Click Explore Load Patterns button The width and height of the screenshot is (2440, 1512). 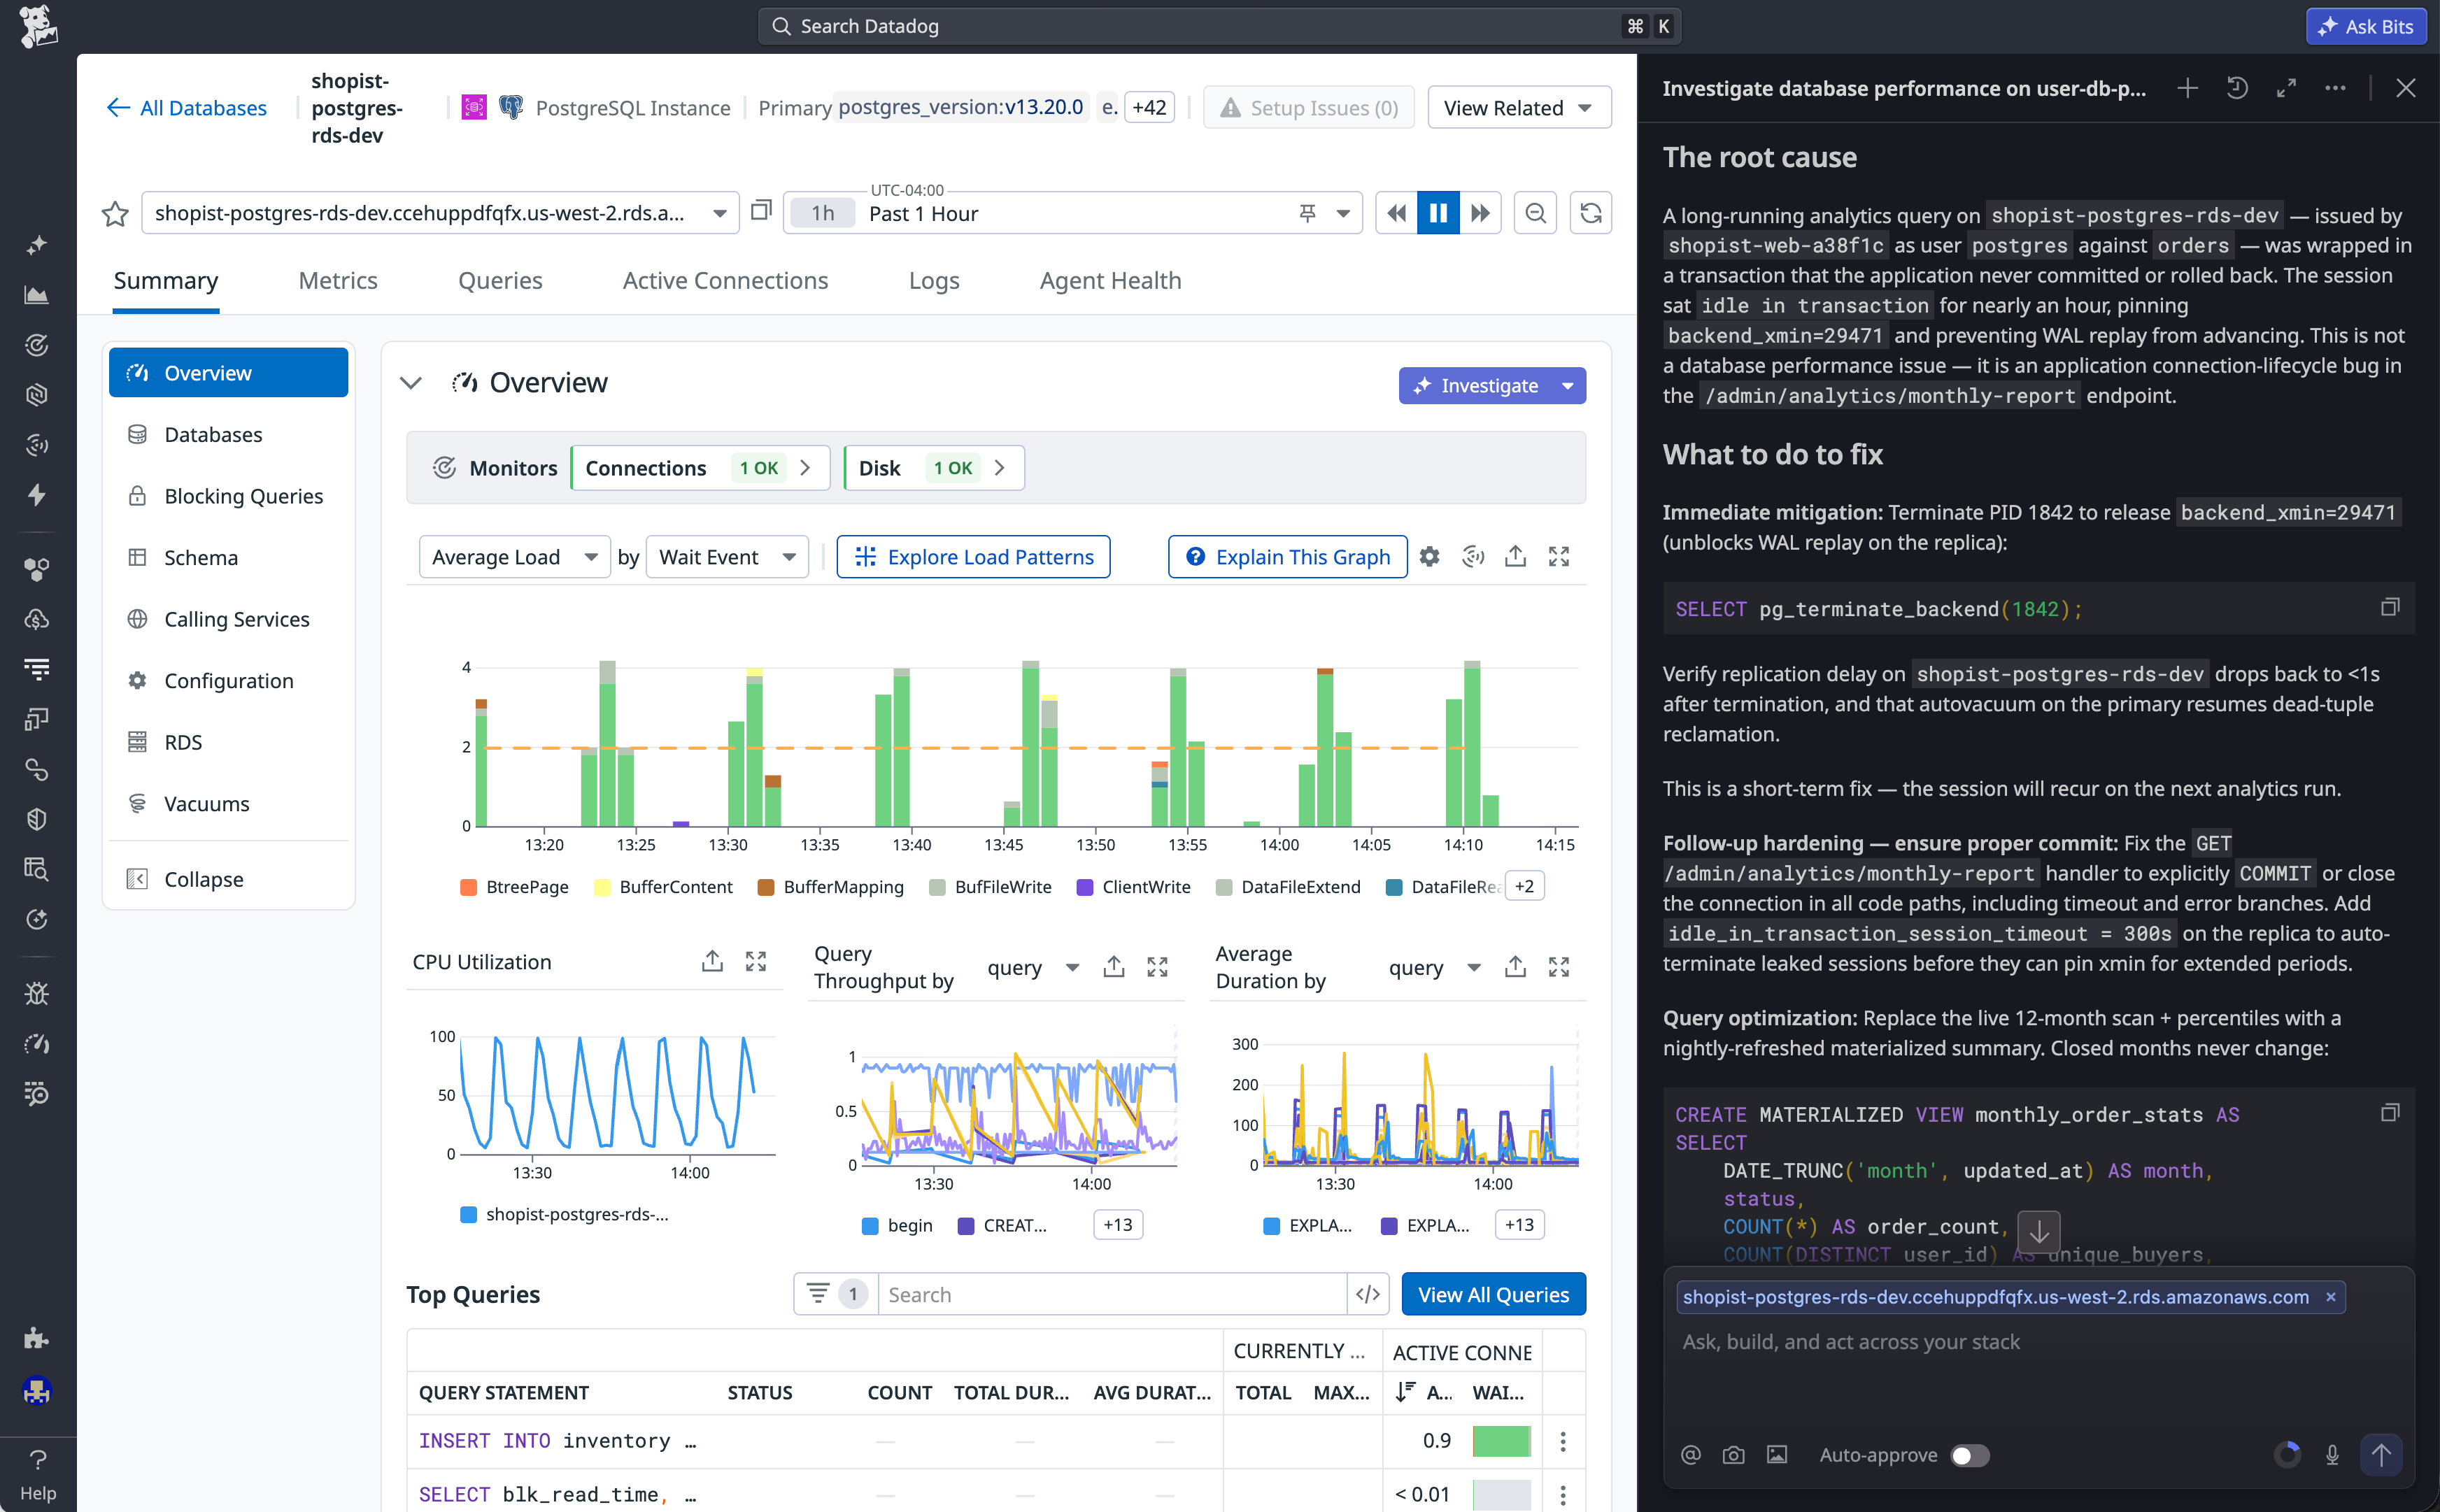tap(973, 557)
